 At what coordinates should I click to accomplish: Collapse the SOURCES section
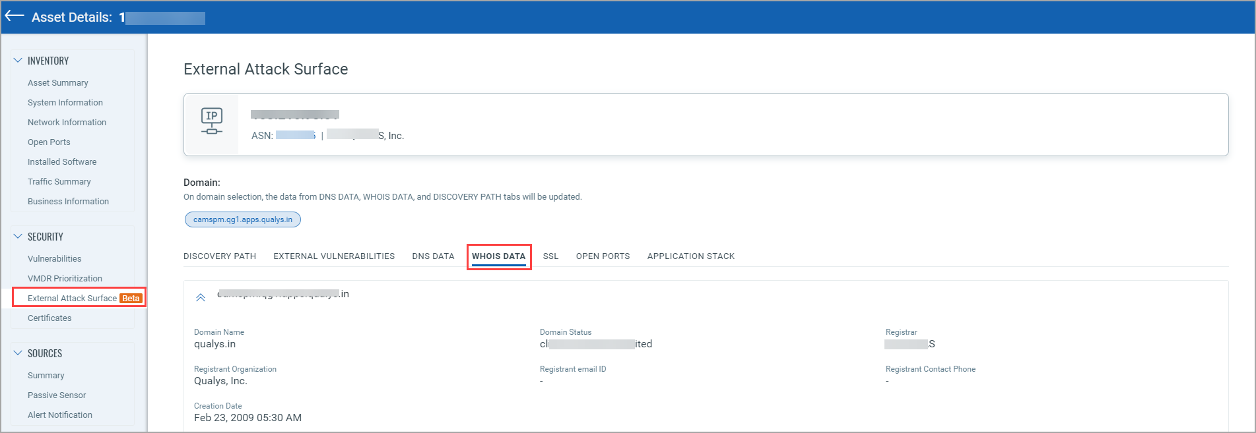coord(18,353)
